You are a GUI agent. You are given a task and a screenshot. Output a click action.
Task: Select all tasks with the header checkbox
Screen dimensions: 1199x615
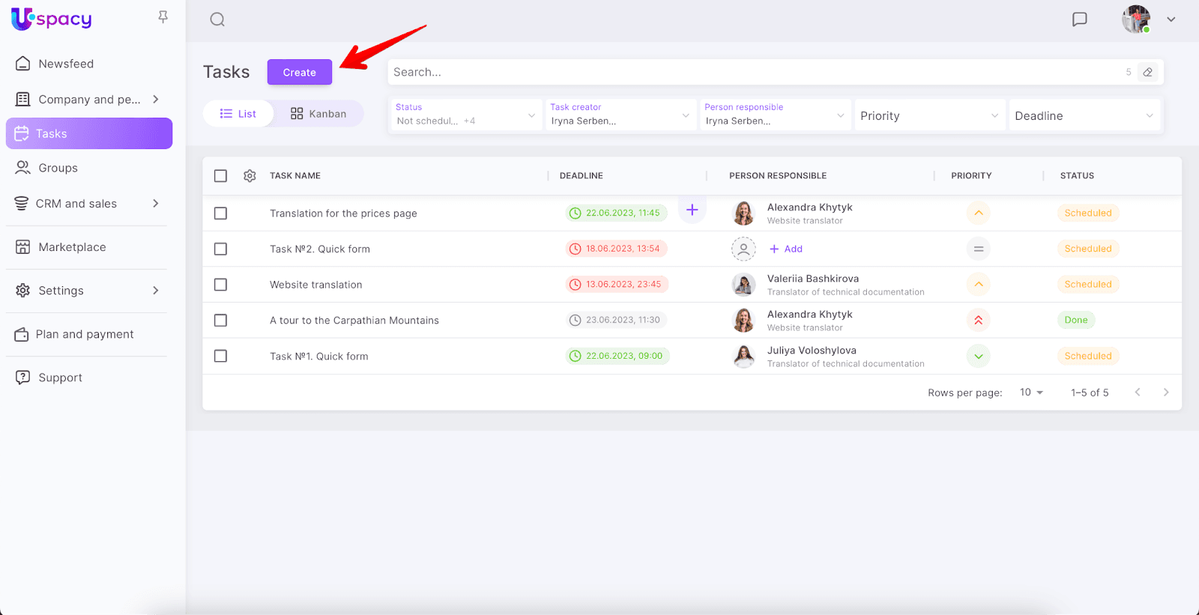(x=220, y=176)
